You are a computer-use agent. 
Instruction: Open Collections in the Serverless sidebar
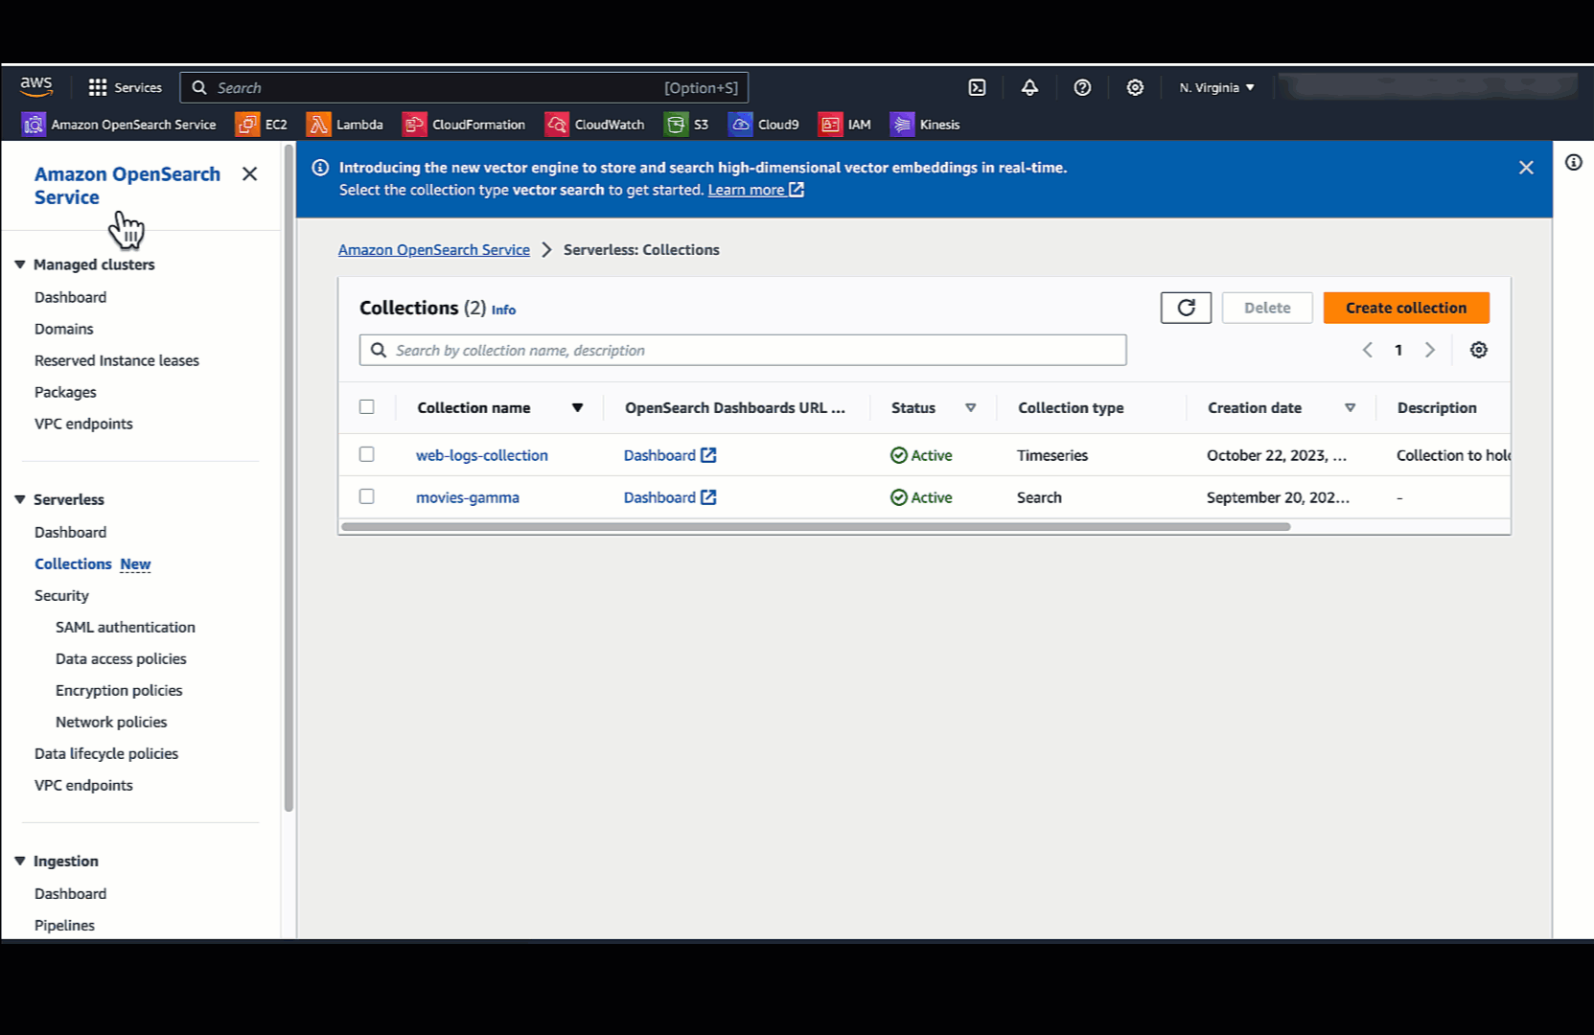click(73, 563)
